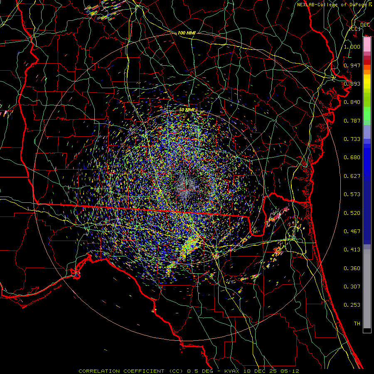Click the 0.947 legend value
The width and height of the screenshot is (374, 374).
tap(352, 65)
